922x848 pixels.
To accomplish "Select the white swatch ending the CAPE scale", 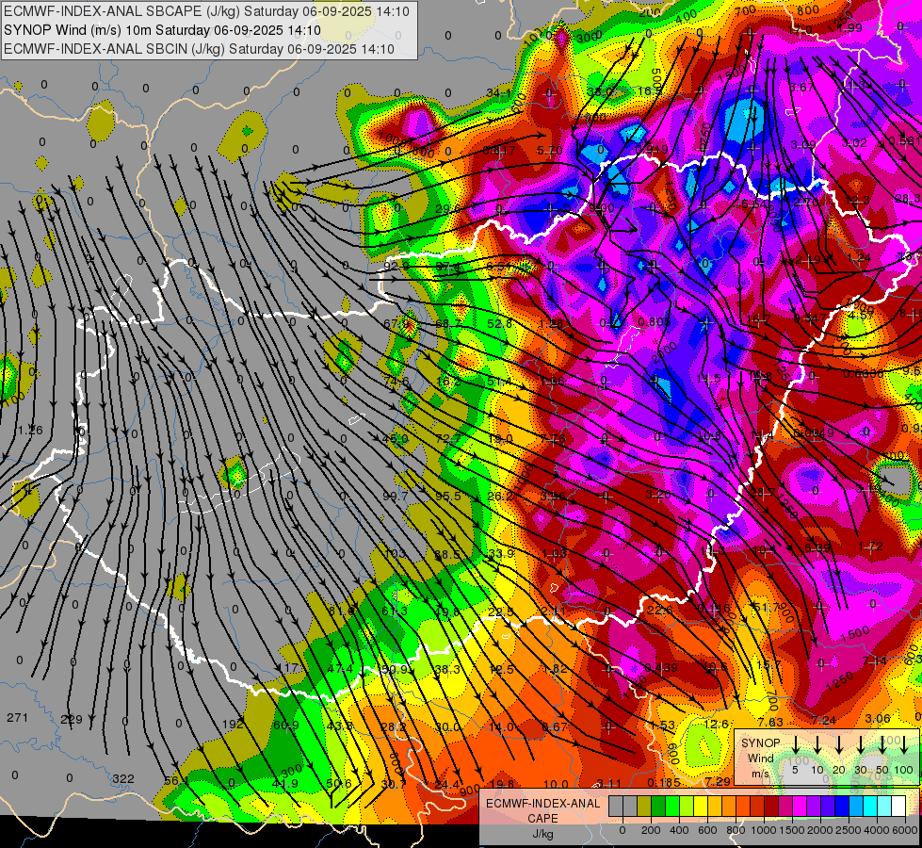I will tap(898, 806).
